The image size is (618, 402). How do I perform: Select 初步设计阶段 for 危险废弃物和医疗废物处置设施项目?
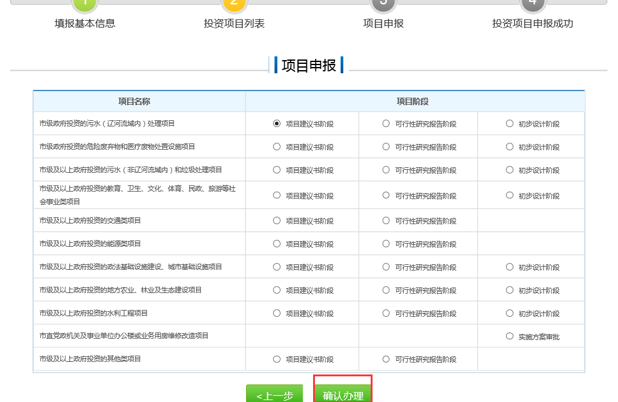click(509, 147)
